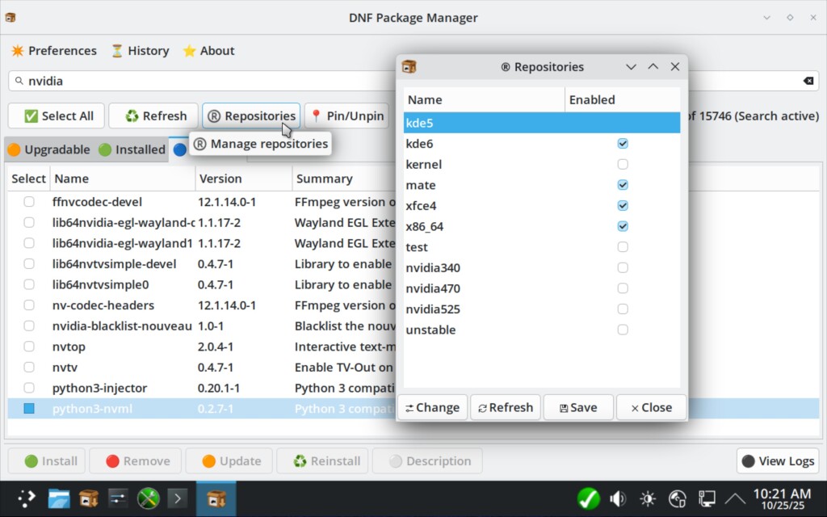
Task: Click inside the nvidia search input field
Action: (x=202, y=81)
